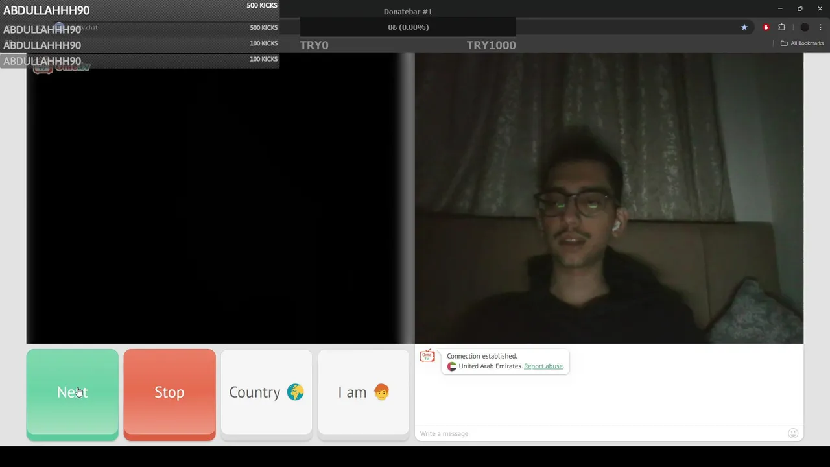Open the emoji smiley picker
Viewport: 830px width, 467px height.
(x=793, y=433)
